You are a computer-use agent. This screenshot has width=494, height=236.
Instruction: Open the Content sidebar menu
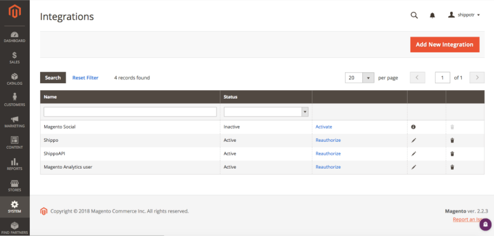[15, 143]
